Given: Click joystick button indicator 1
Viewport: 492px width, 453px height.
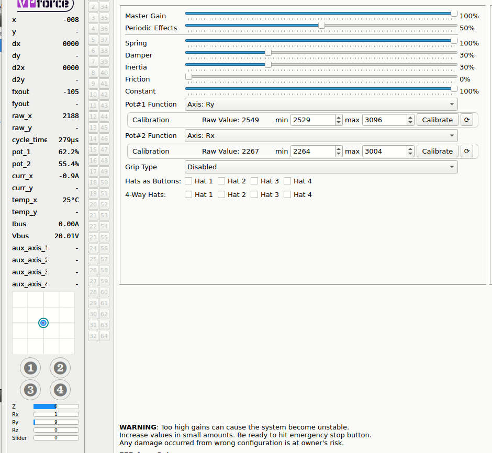Looking at the screenshot, I should (30, 368).
